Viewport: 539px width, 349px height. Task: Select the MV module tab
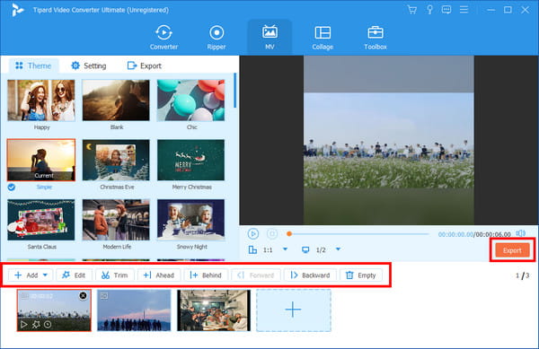pos(269,38)
